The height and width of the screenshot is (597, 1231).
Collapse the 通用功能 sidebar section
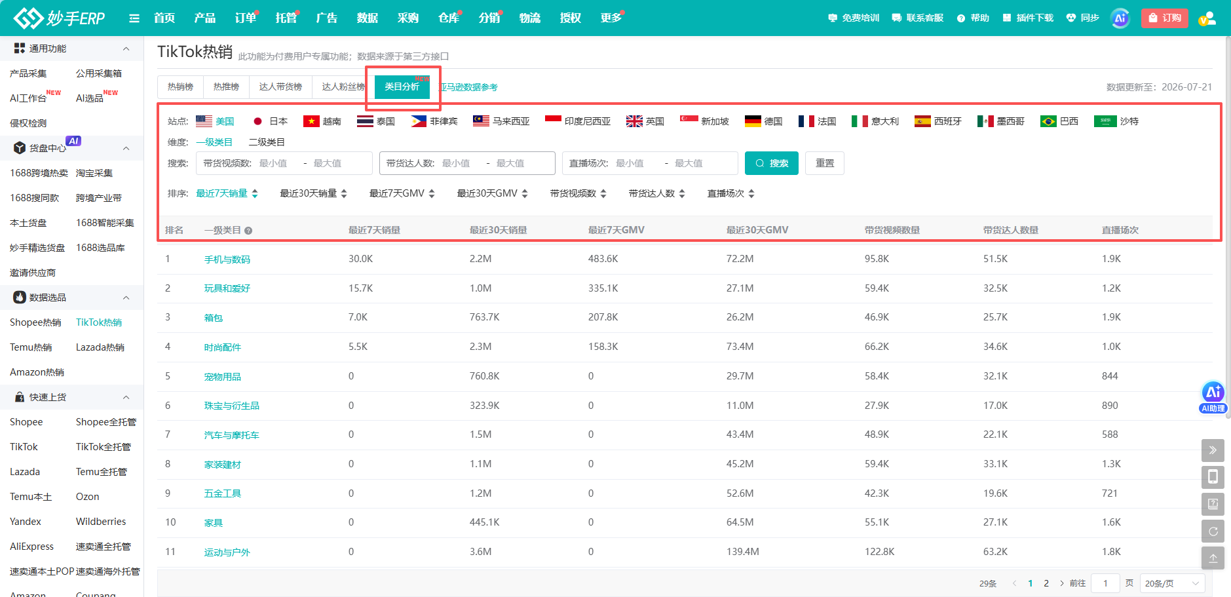[126, 48]
